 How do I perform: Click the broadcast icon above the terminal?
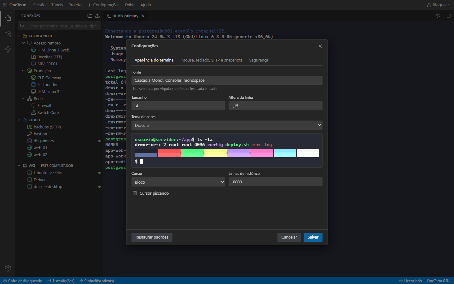click(438, 16)
